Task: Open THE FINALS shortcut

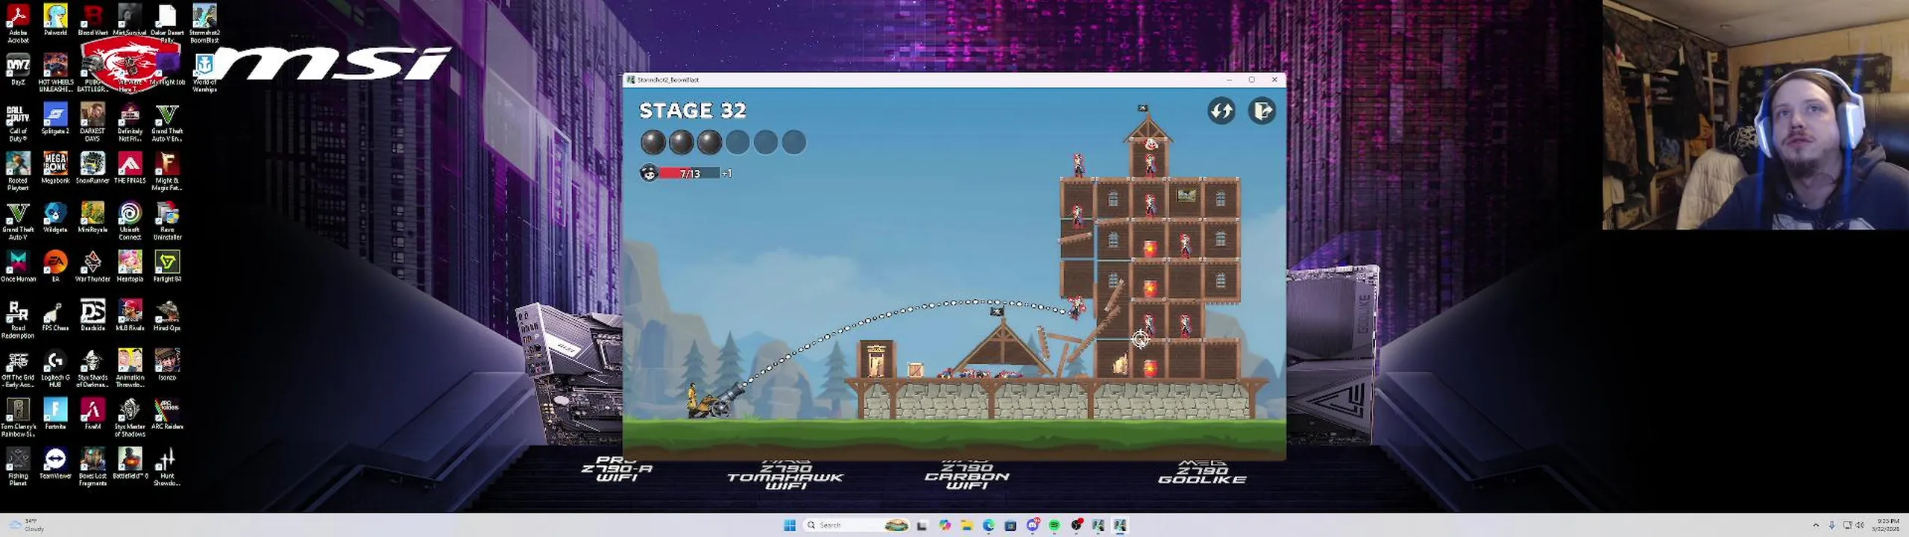Action: [x=130, y=168]
